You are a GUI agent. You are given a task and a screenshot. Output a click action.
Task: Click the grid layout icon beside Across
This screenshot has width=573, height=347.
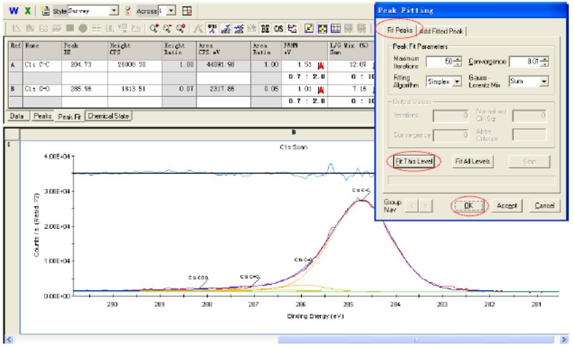click(x=187, y=10)
